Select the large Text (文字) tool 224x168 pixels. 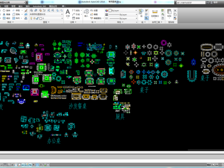coord(68,13)
